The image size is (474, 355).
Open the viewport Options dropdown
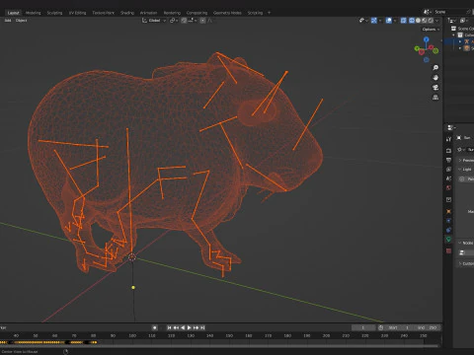(x=431, y=30)
